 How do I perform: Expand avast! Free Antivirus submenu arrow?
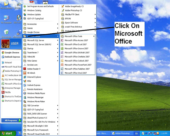(x=95, y=27)
